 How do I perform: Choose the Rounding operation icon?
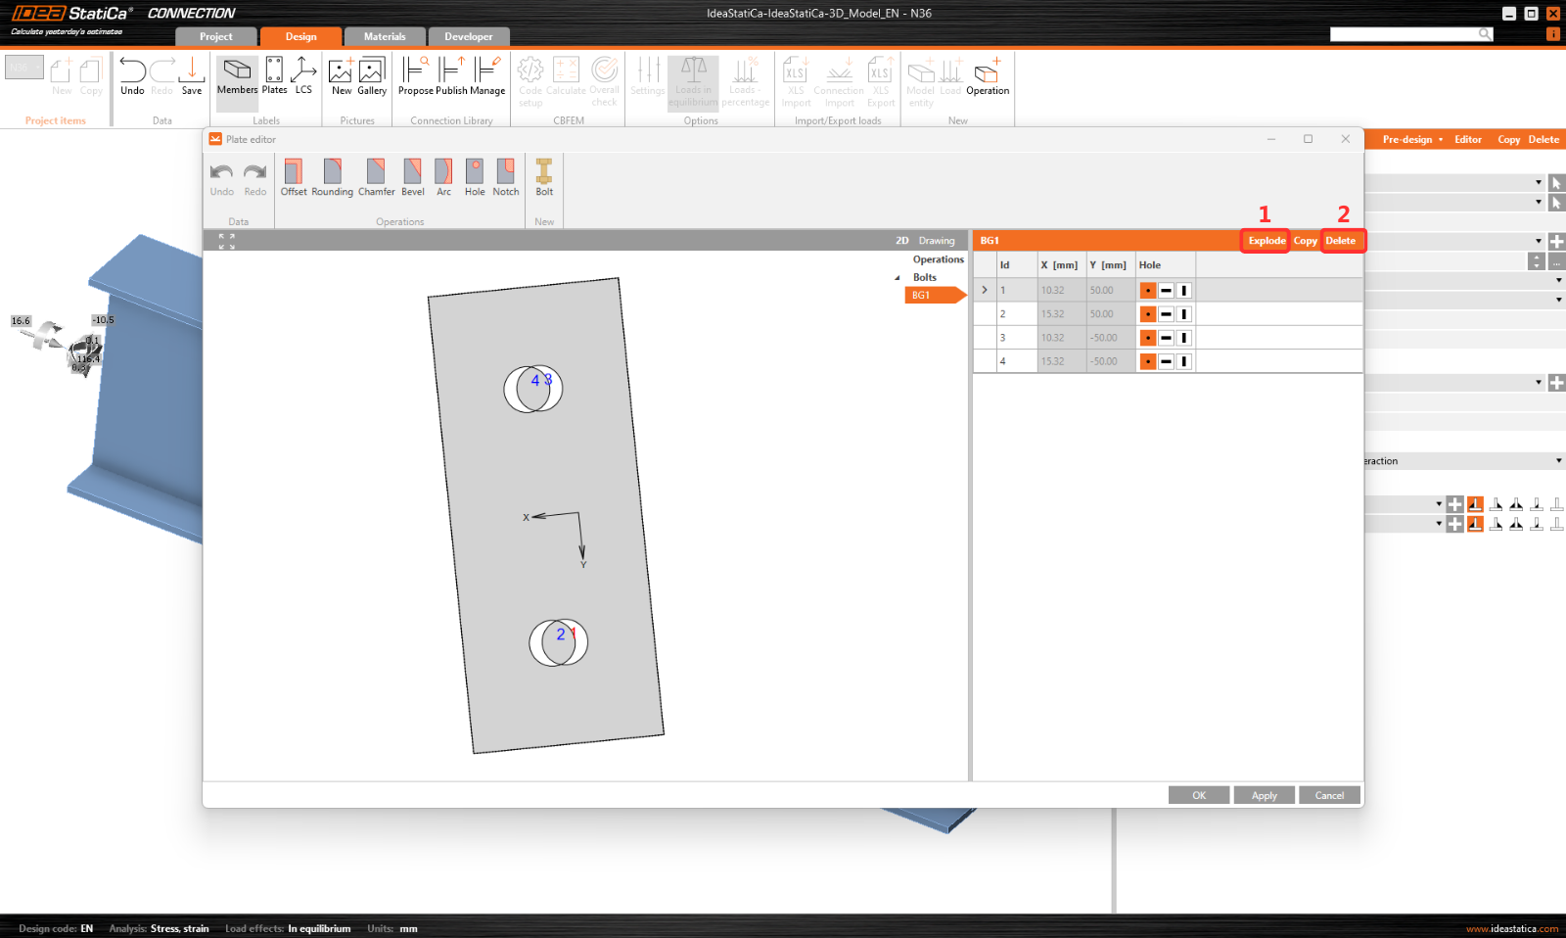pyautogui.click(x=332, y=177)
